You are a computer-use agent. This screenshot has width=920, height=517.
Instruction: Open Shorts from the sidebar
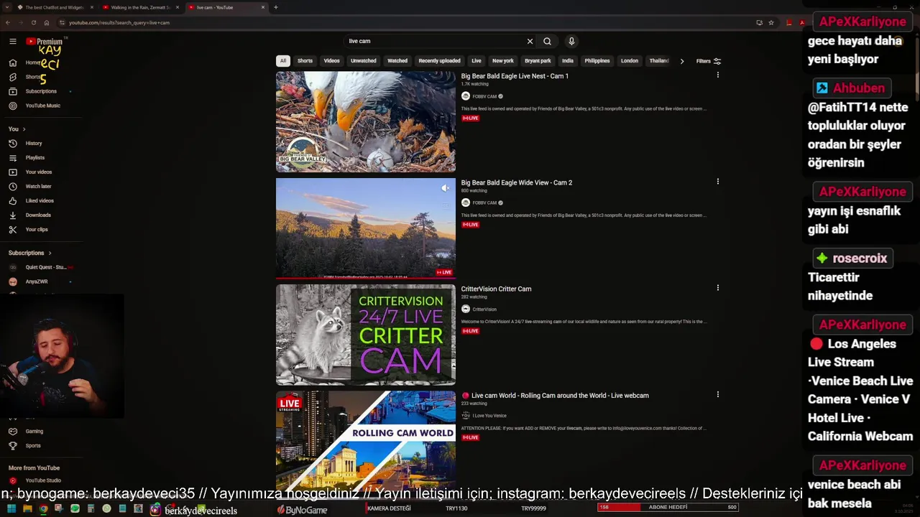33,77
